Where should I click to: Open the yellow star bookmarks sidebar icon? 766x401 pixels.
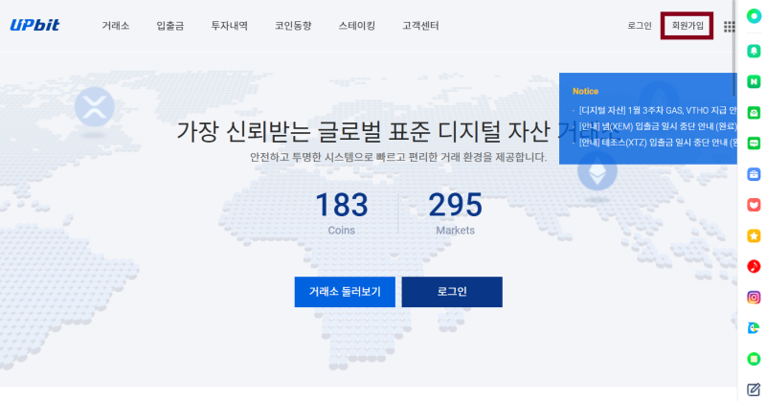754,236
